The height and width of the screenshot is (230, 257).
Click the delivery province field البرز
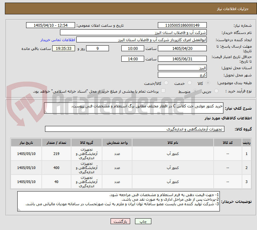pyautogui.click(x=182, y=68)
